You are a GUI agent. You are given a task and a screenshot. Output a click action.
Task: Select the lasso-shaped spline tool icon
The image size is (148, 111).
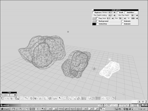point(65,98)
